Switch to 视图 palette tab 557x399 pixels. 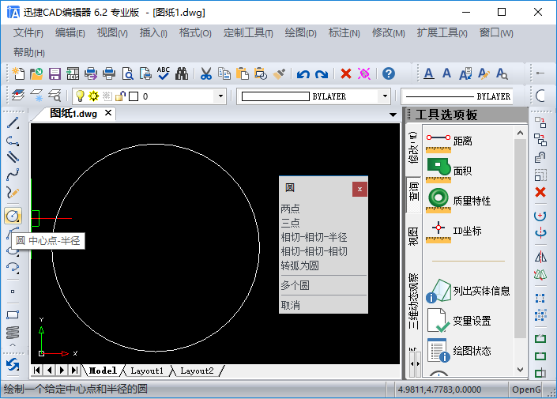click(x=413, y=236)
